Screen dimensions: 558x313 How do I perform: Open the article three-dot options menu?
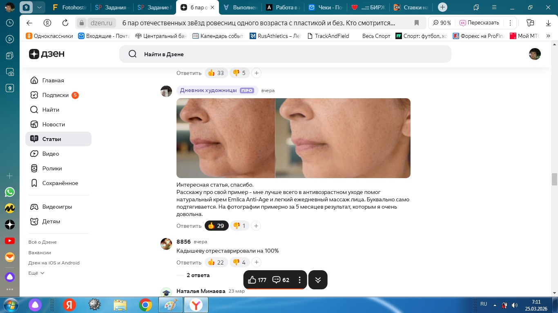[x=299, y=280]
